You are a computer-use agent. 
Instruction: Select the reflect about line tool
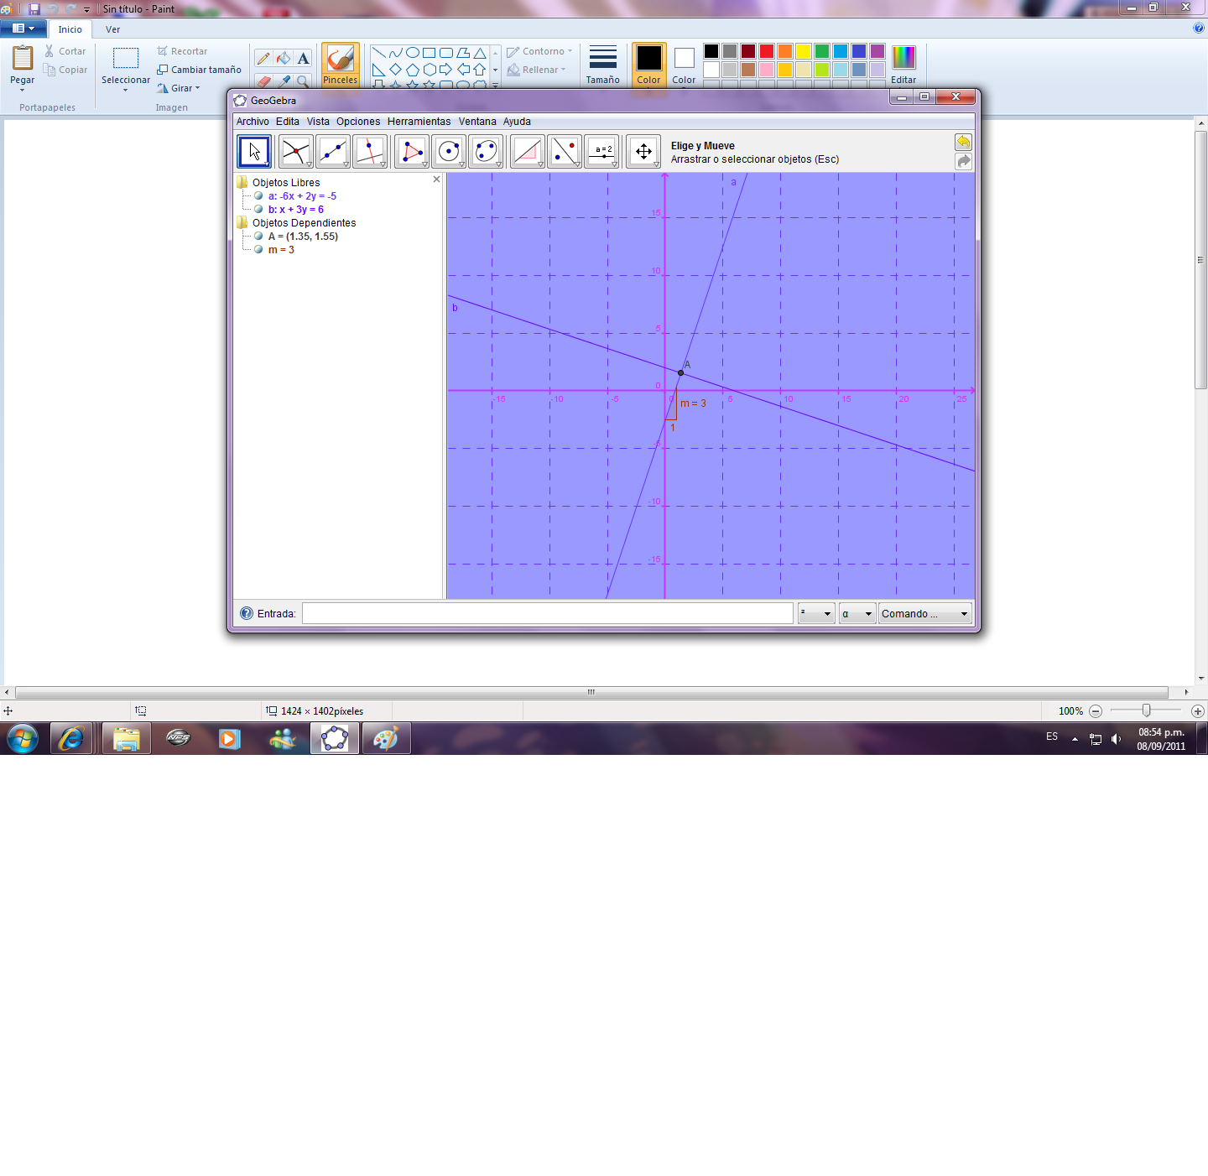tap(565, 152)
